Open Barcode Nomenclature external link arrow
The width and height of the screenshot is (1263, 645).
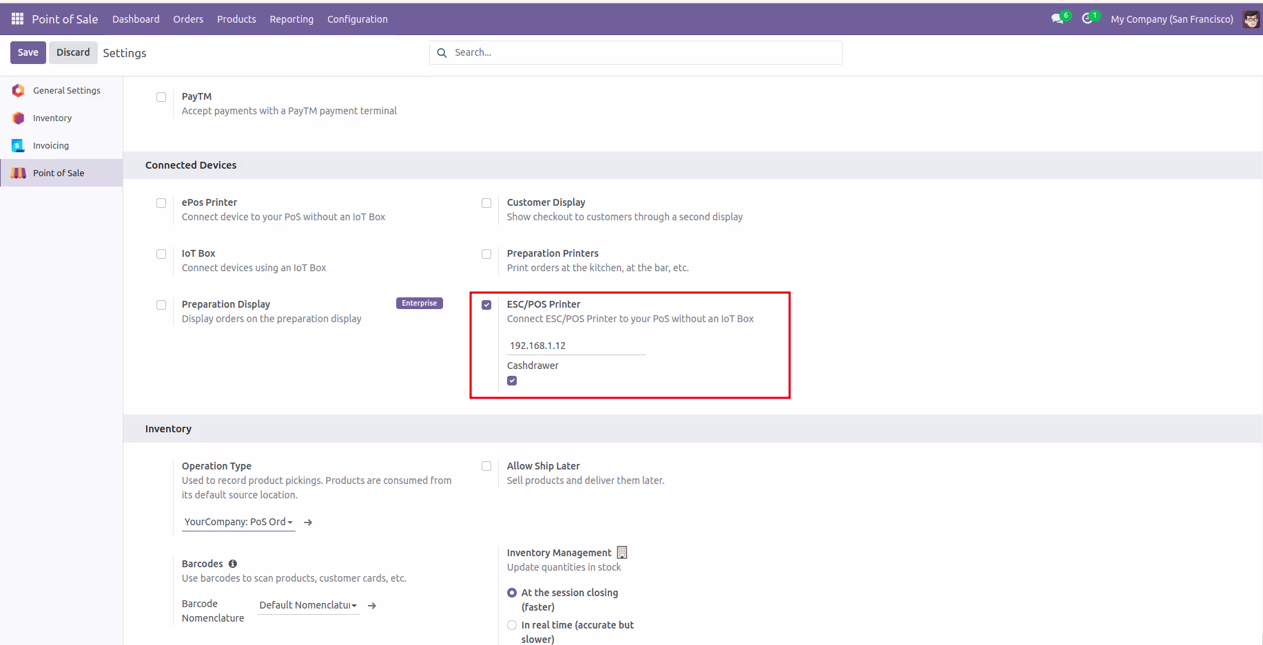point(372,606)
